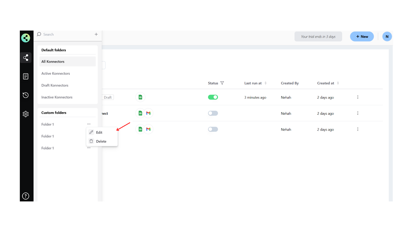The height and width of the screenshot is (232, 413).
Task: Open the ellipsis menu of the bottommost Folder 1
Action: pos(89,148)
